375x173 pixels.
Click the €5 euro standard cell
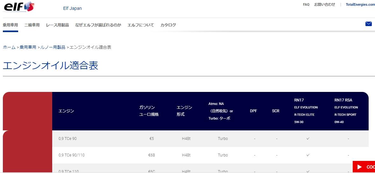[152, 139]
